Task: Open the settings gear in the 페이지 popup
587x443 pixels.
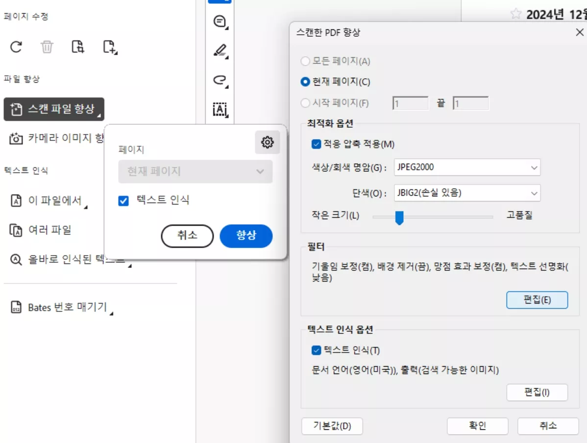Action: 268,142
